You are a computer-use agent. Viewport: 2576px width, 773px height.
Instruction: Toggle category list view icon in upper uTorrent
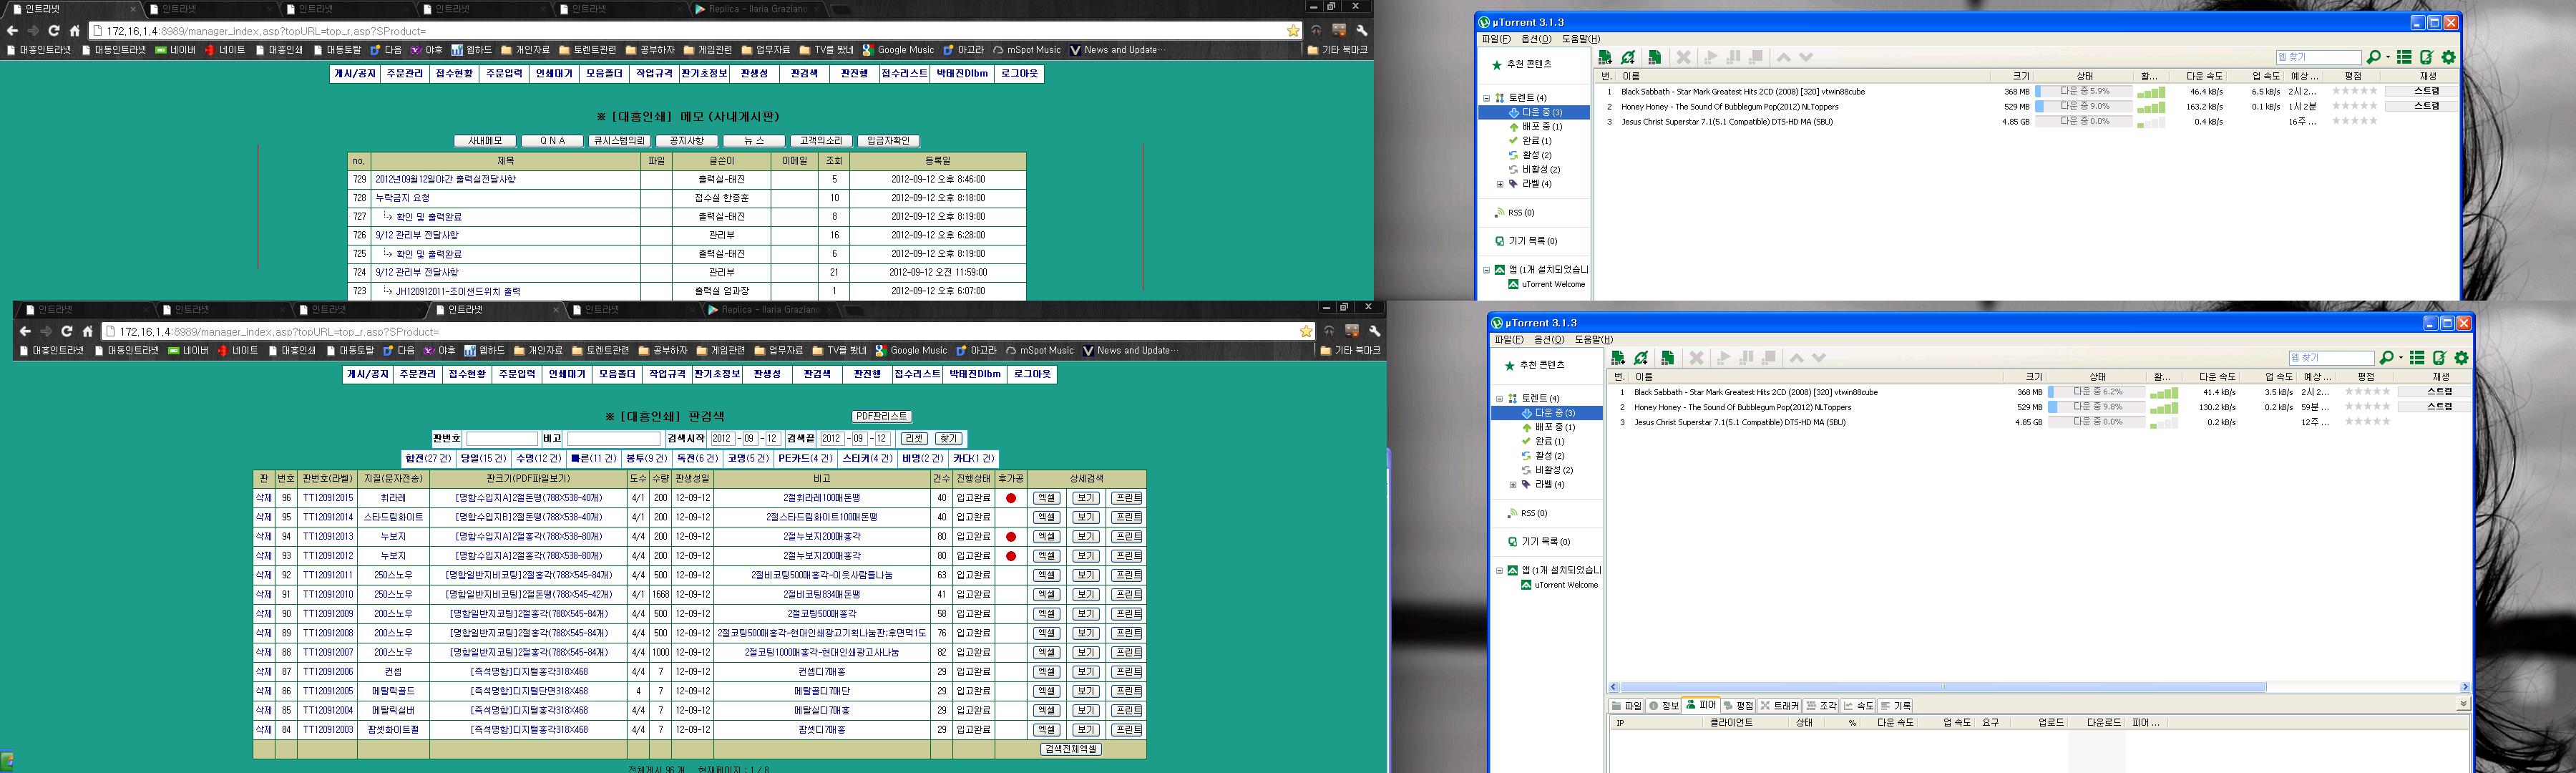[2404, 57]
